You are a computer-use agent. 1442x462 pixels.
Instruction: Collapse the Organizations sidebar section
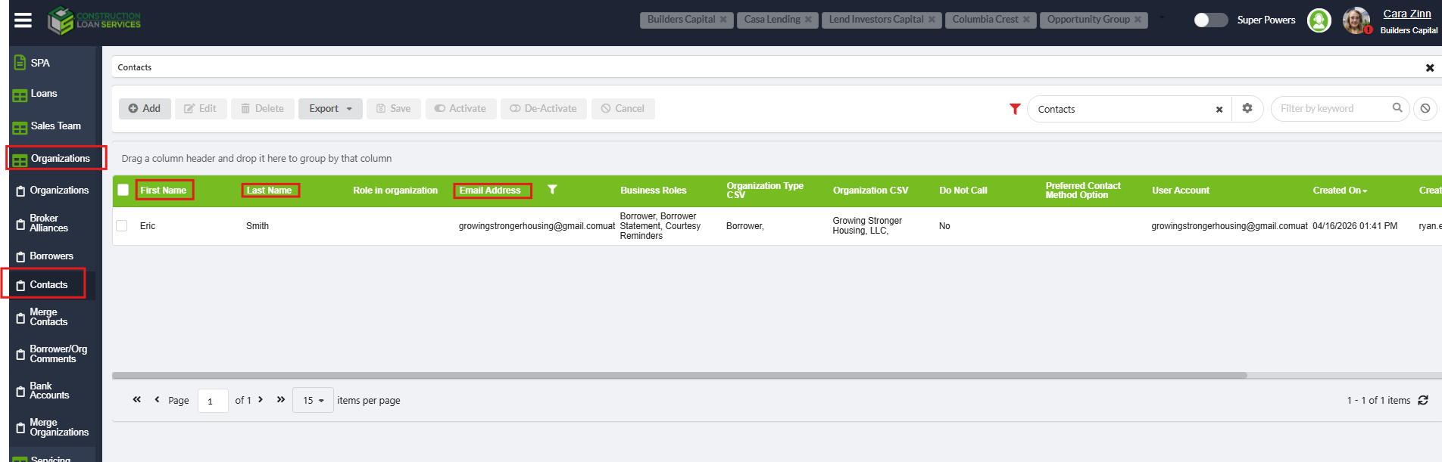(x=60, y=158)
